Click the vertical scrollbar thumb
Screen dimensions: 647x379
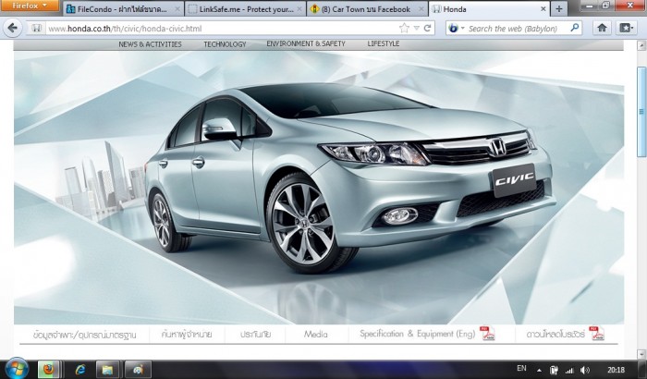(x=641, y=112)
